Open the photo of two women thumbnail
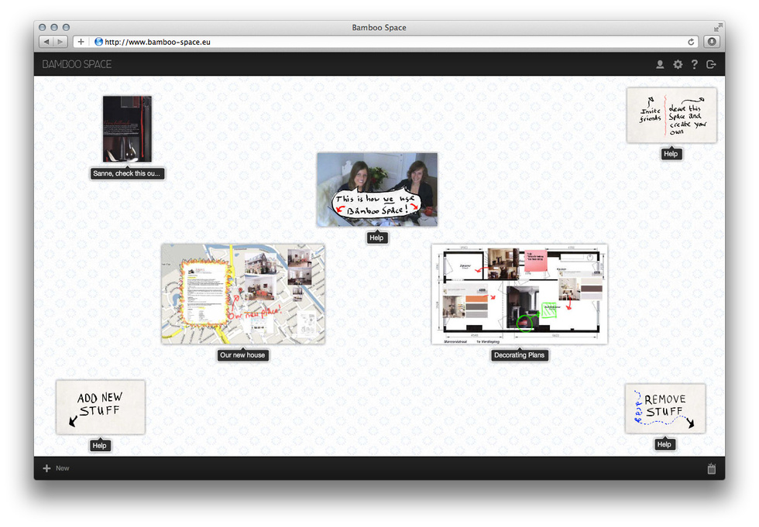This screenshot has height=527, width=759. 377,190
